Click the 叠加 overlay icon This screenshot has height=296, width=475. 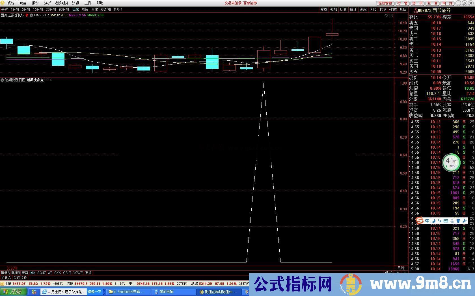click(333, 9)
